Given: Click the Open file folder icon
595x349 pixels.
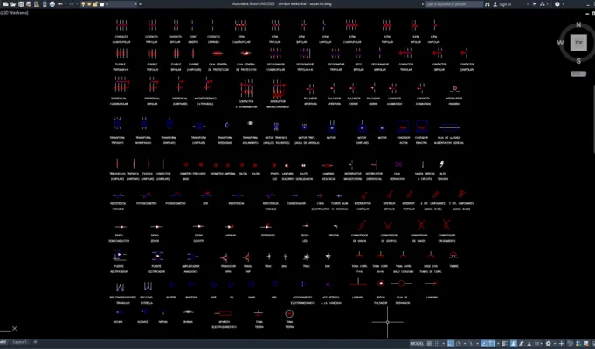Looking at the screenshot, I should pyautogui.click(x=13, y=4).
